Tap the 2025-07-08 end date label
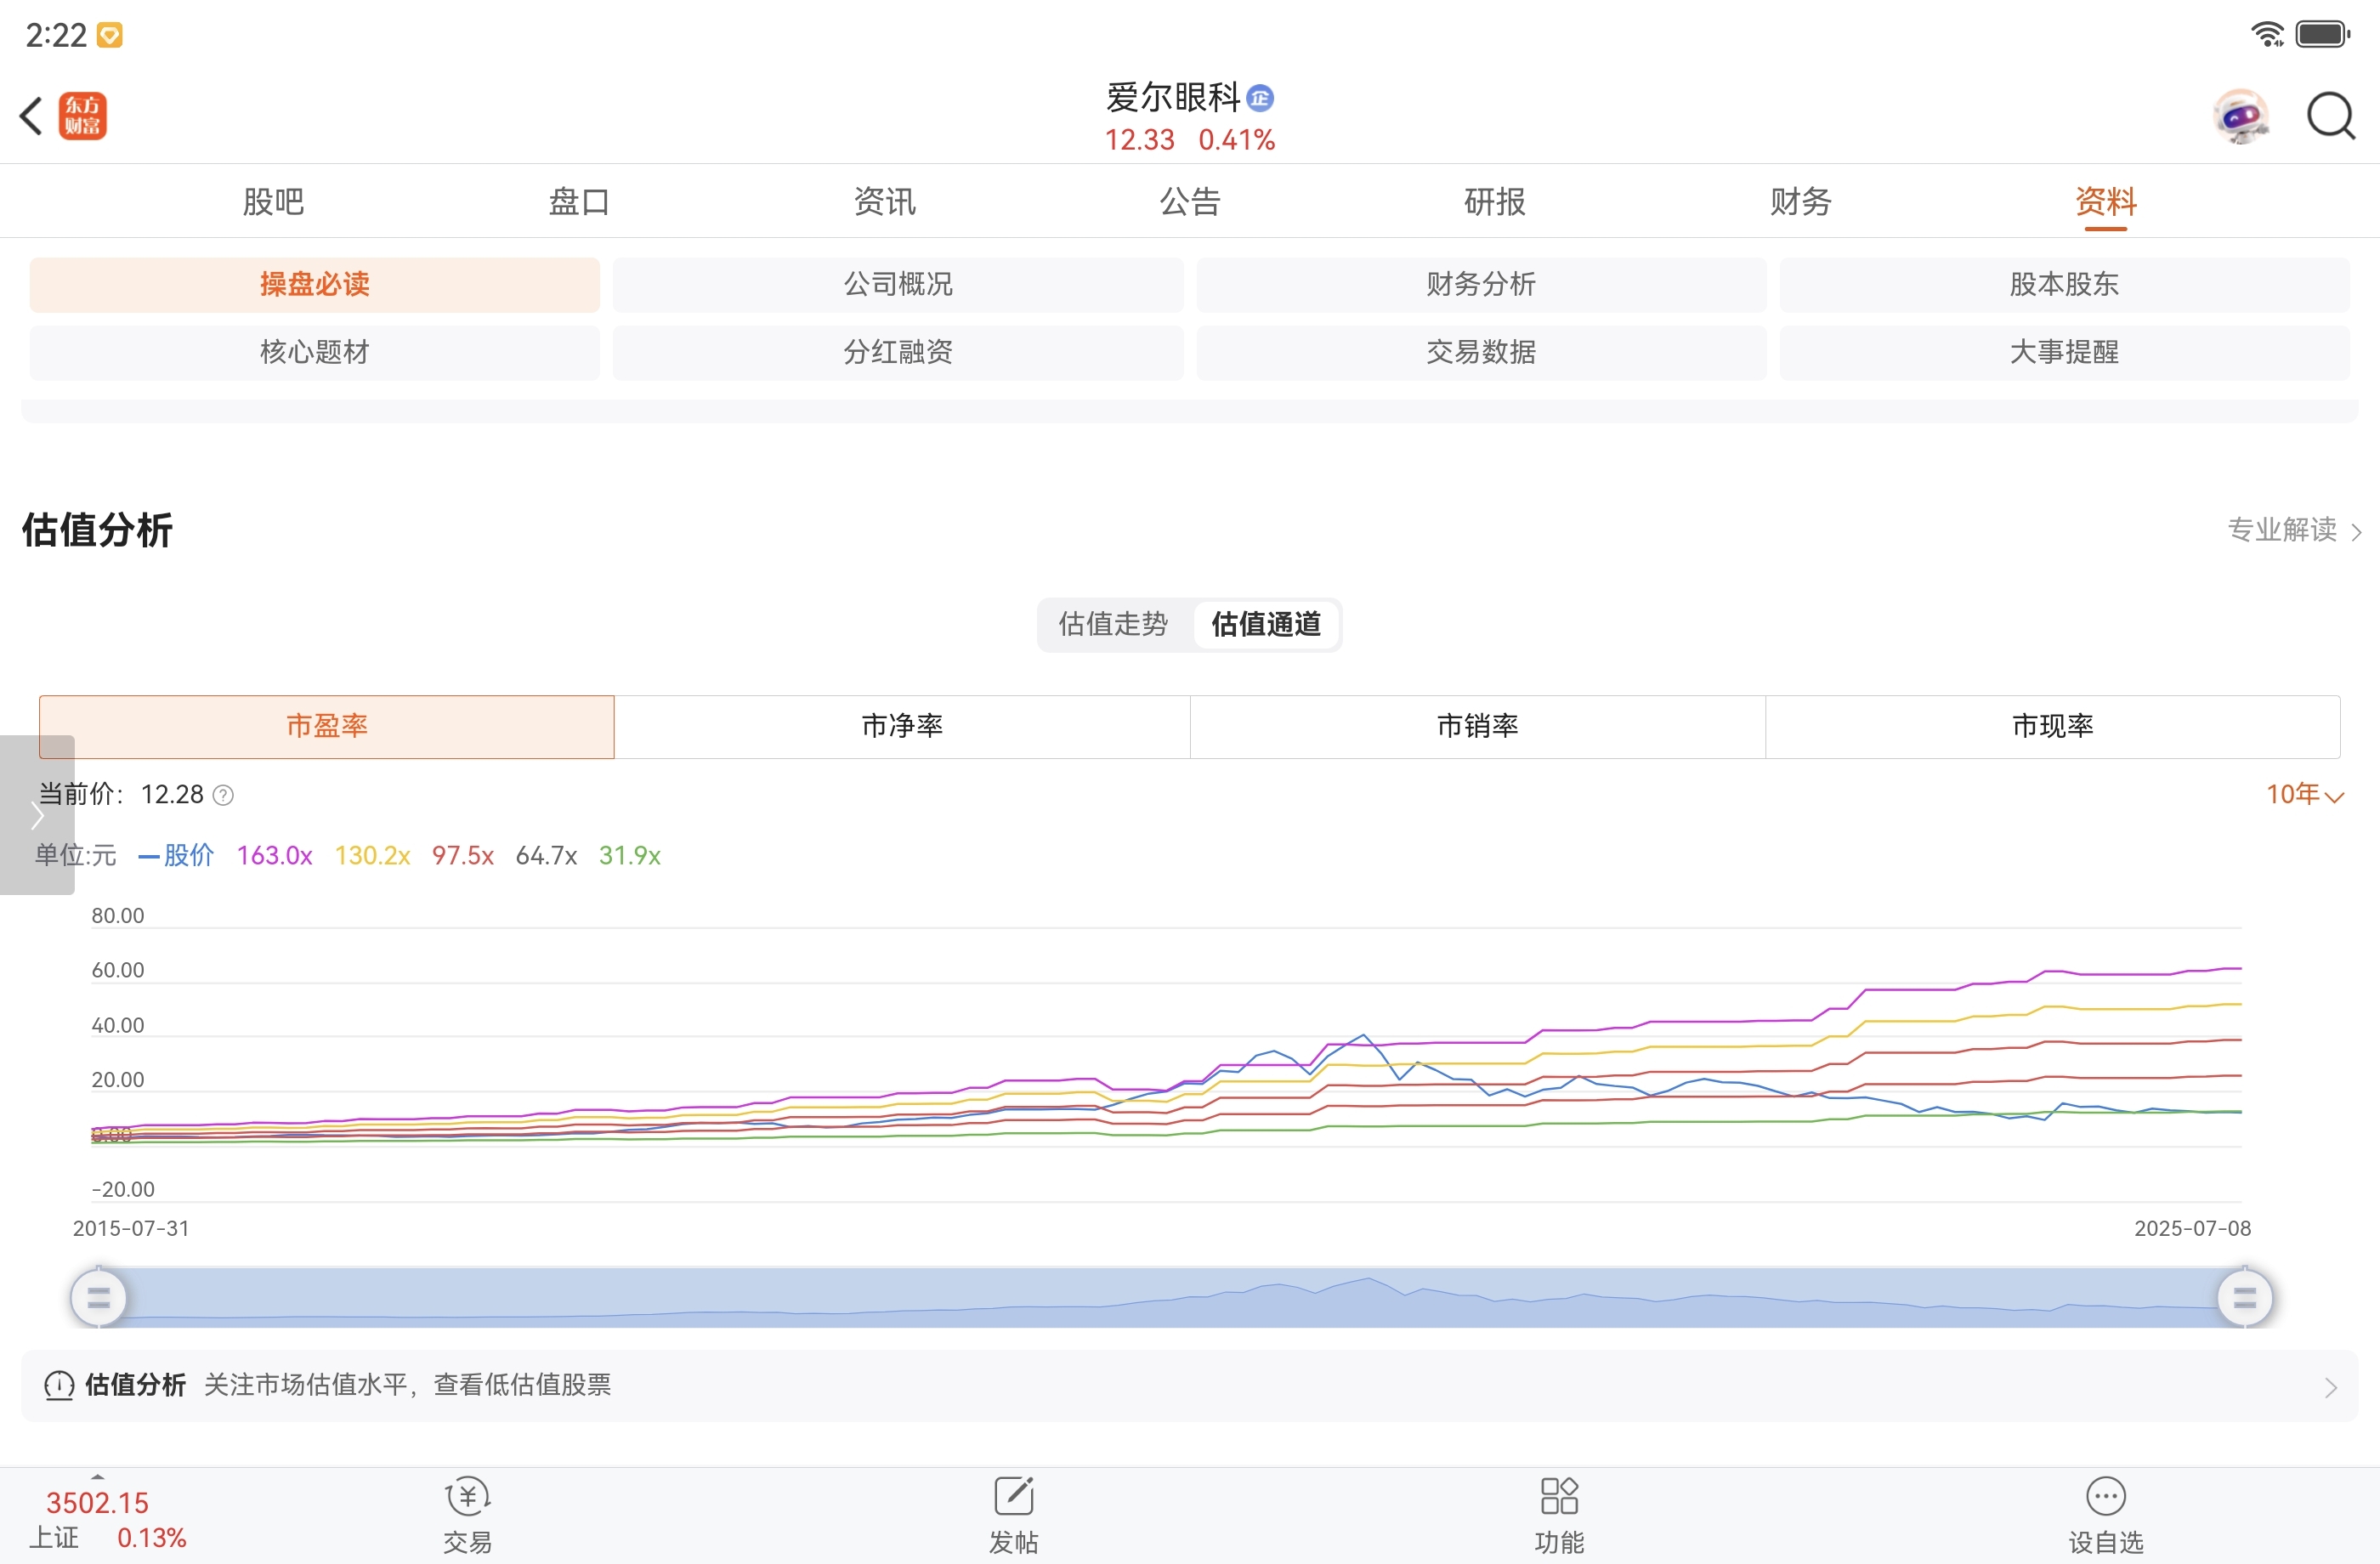The width and height of the screenshot is (2380, 1564). click(x=2192, y=1228)
